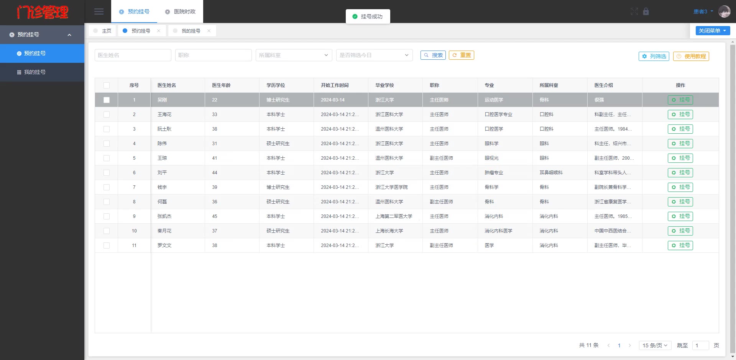Click the lock screen icon

click(646, 11)
